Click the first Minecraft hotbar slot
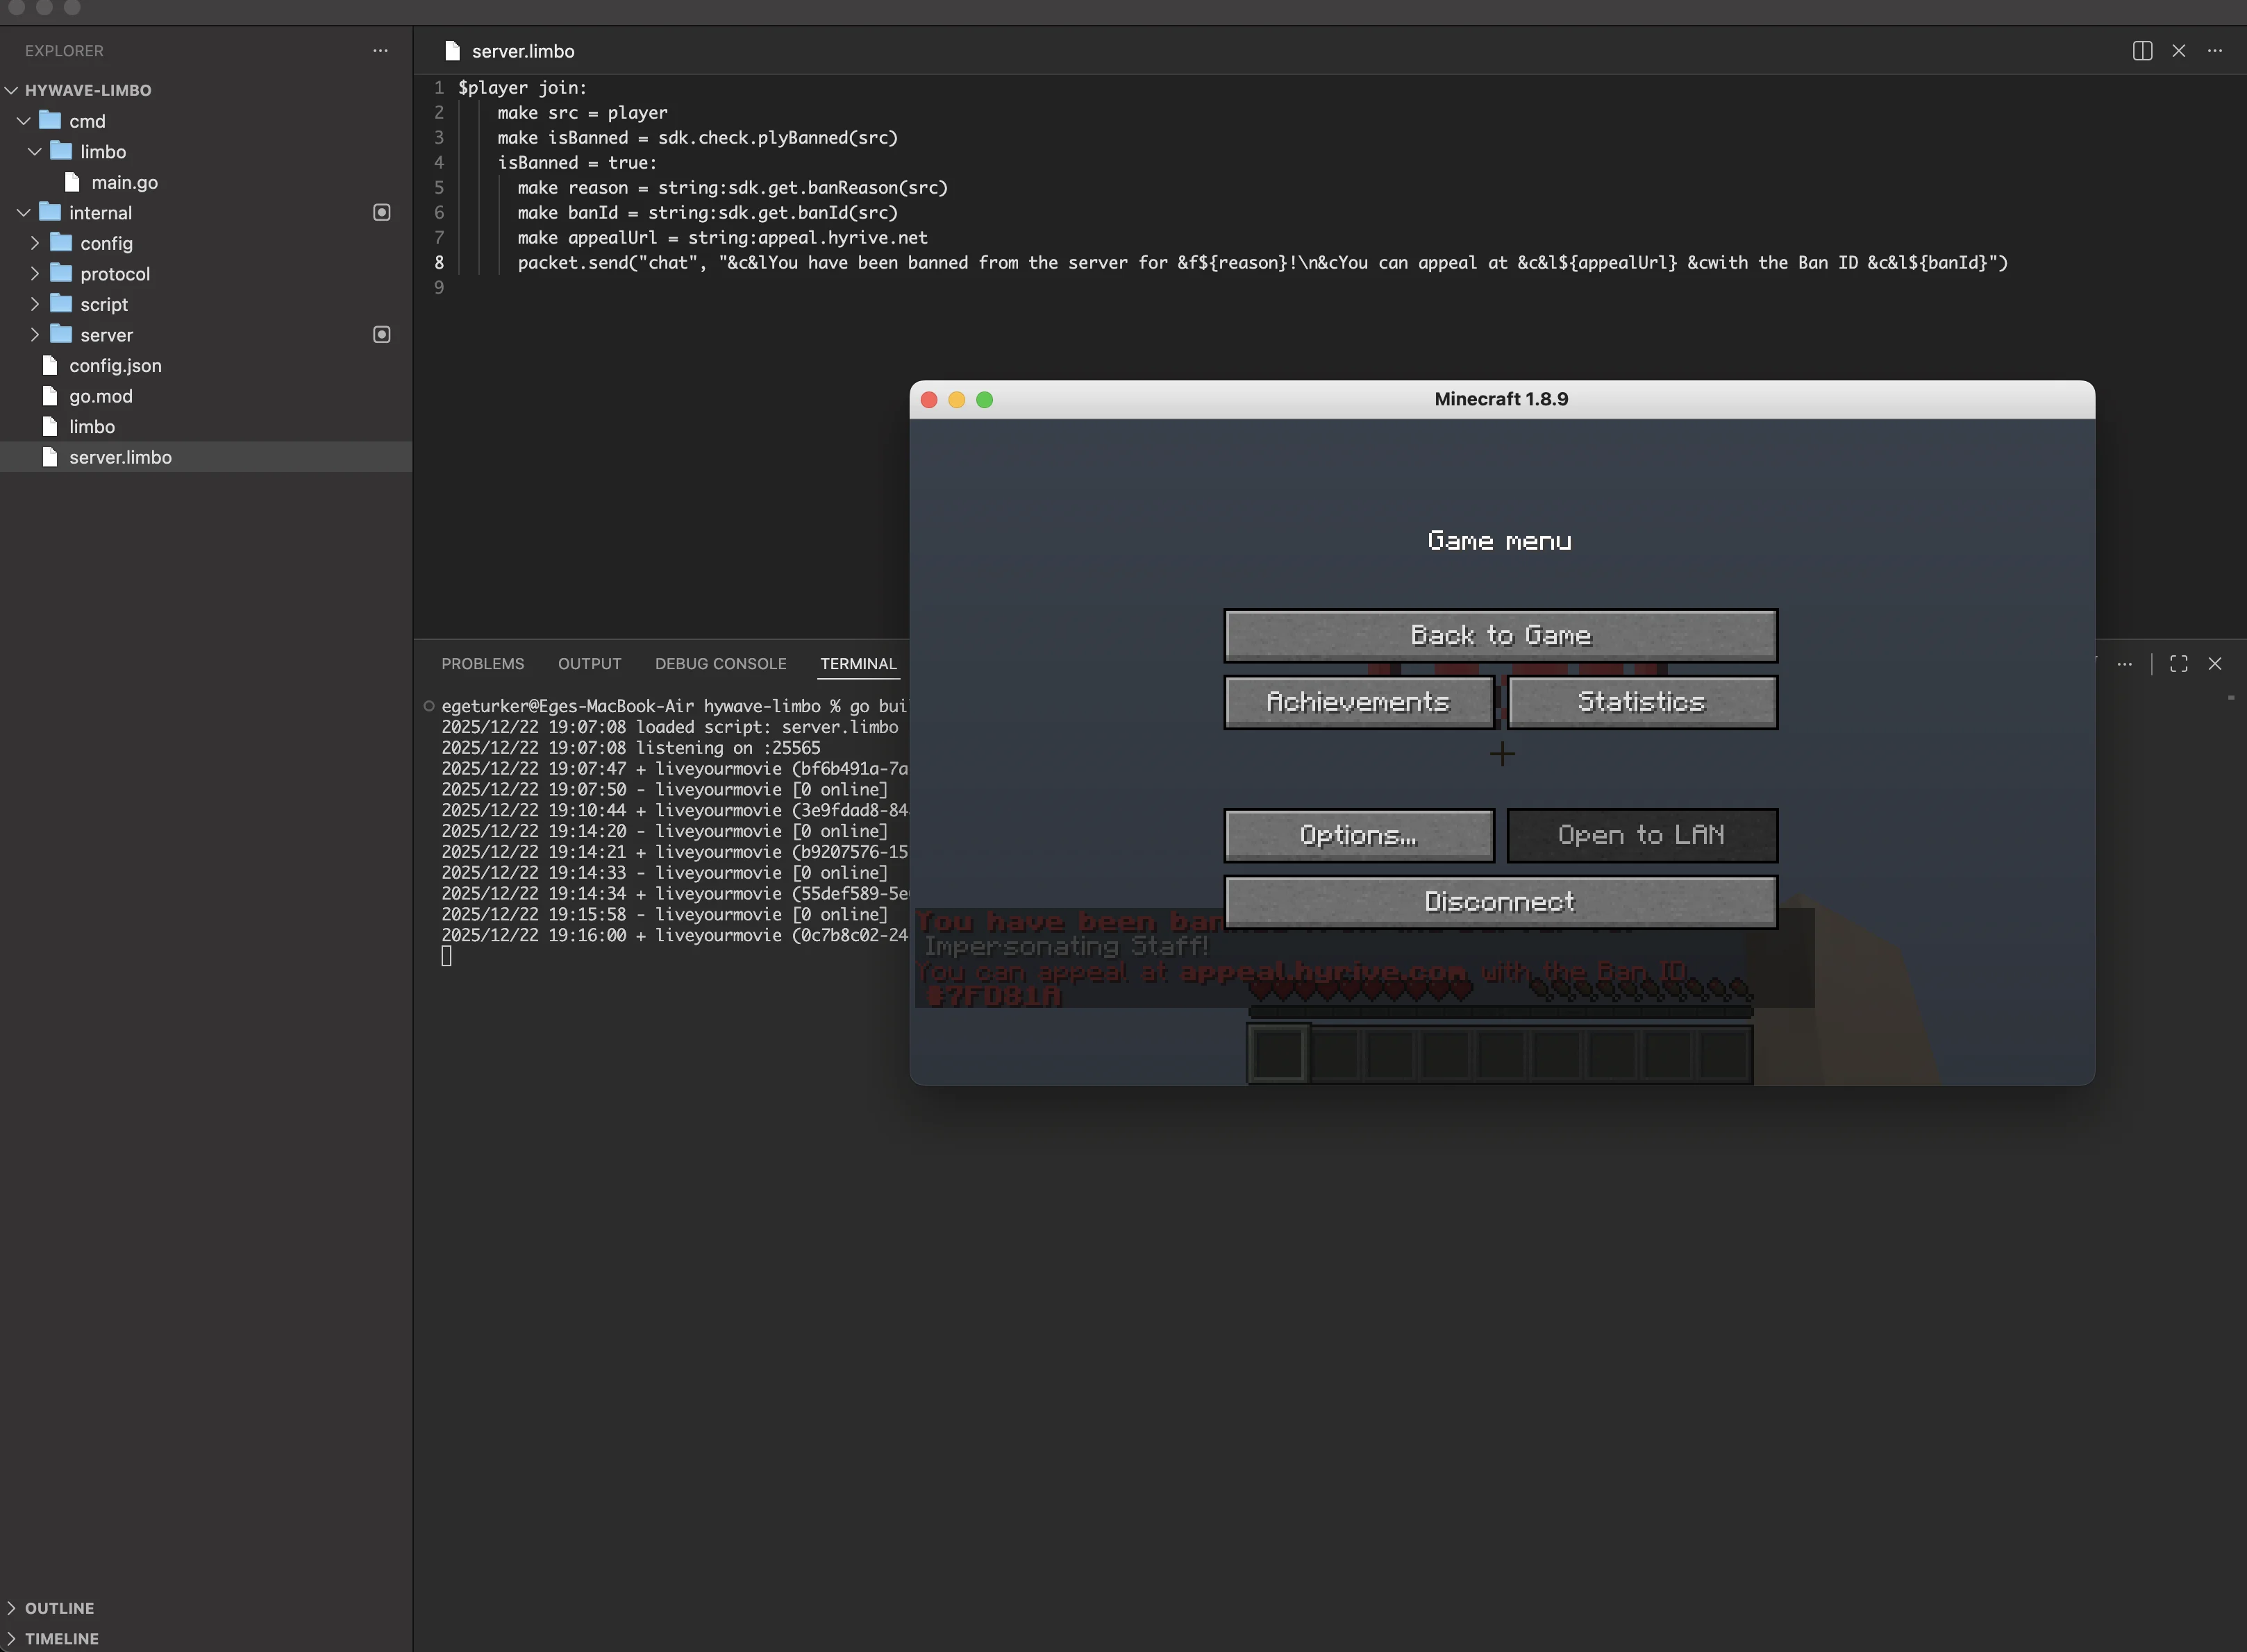Viewport: 2247px width, 1652px height. [x=1278, y=1054]
